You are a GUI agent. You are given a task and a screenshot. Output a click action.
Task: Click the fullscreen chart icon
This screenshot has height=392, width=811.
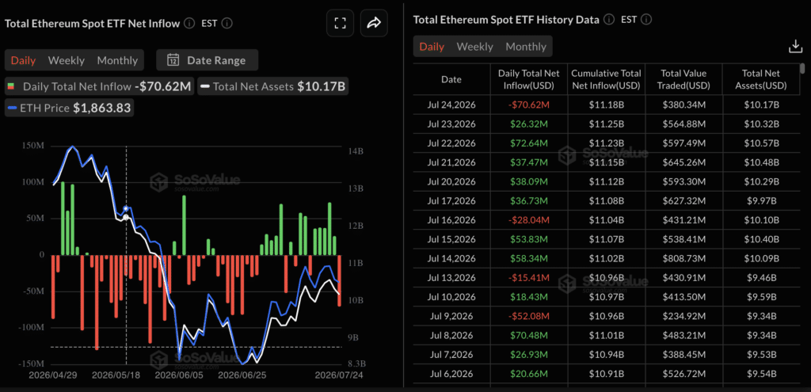coord(340,23)
